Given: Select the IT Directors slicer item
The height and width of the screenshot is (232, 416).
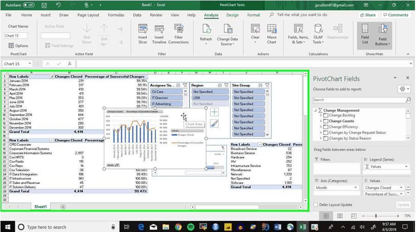Looking at the screenshot, I should [167, 98].
